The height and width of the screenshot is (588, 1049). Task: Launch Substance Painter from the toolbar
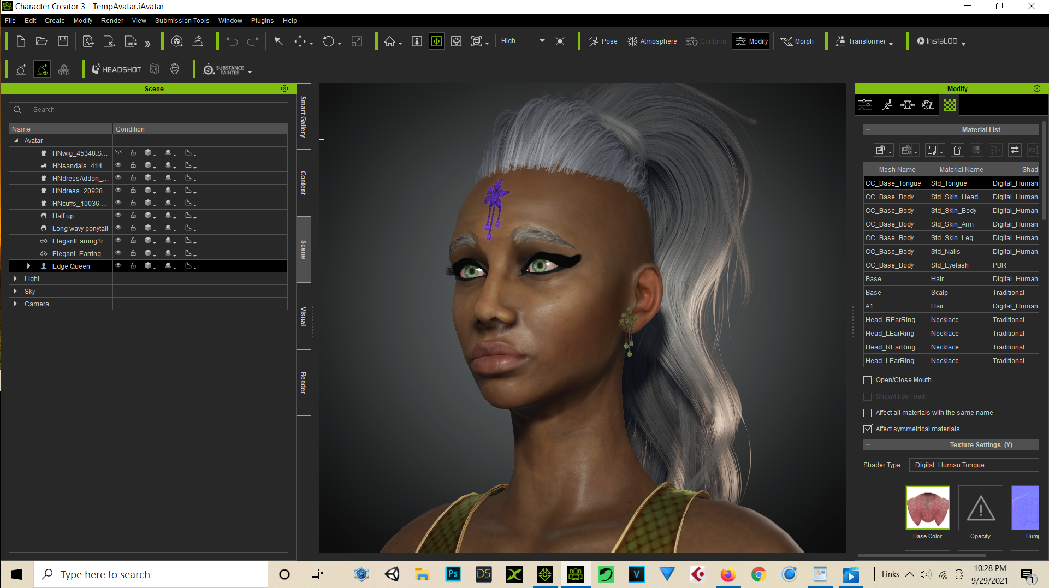coord(224,70)
